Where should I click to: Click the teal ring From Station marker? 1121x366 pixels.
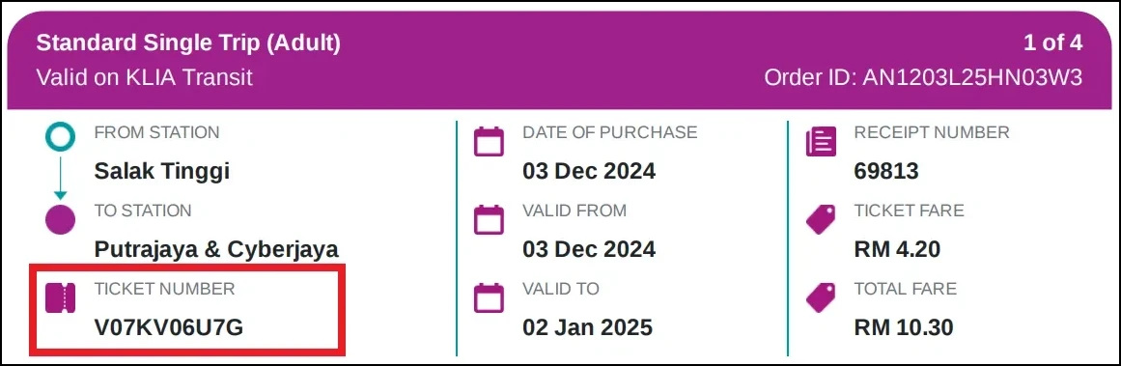[x=60, y=136]
